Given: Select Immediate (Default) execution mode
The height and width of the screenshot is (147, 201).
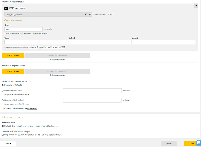Looking at the screenshot, I should (x=3, y=85).
